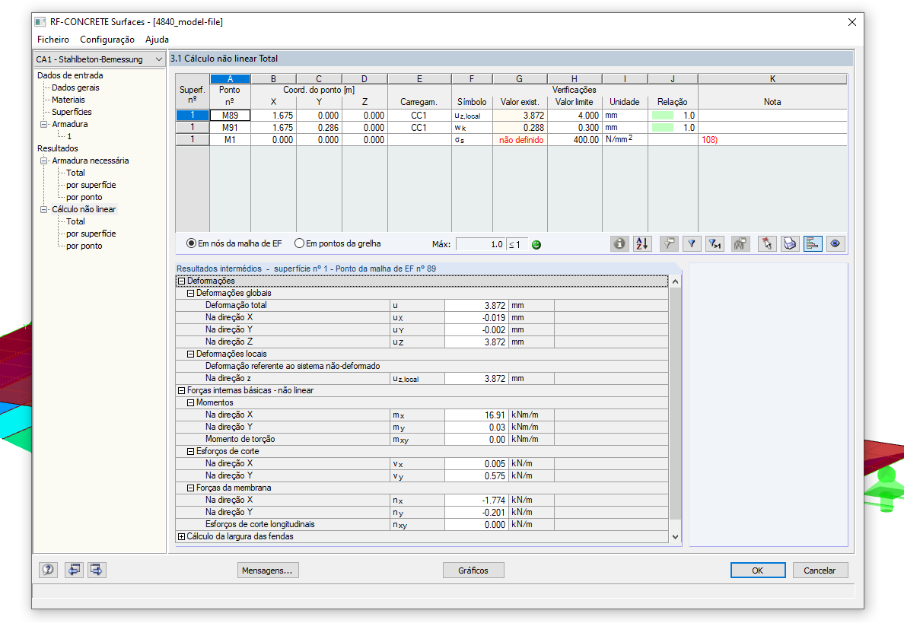Open the Configuração menu
The width and height of the screenshot is (904, 623).
tap(107, 40)
